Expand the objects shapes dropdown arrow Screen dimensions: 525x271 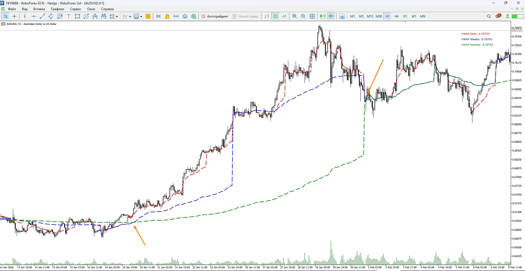tap(117, 17)
